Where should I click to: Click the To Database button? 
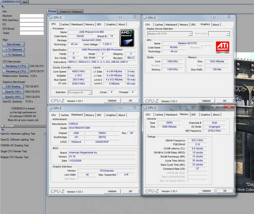click(x=14, y=55)
